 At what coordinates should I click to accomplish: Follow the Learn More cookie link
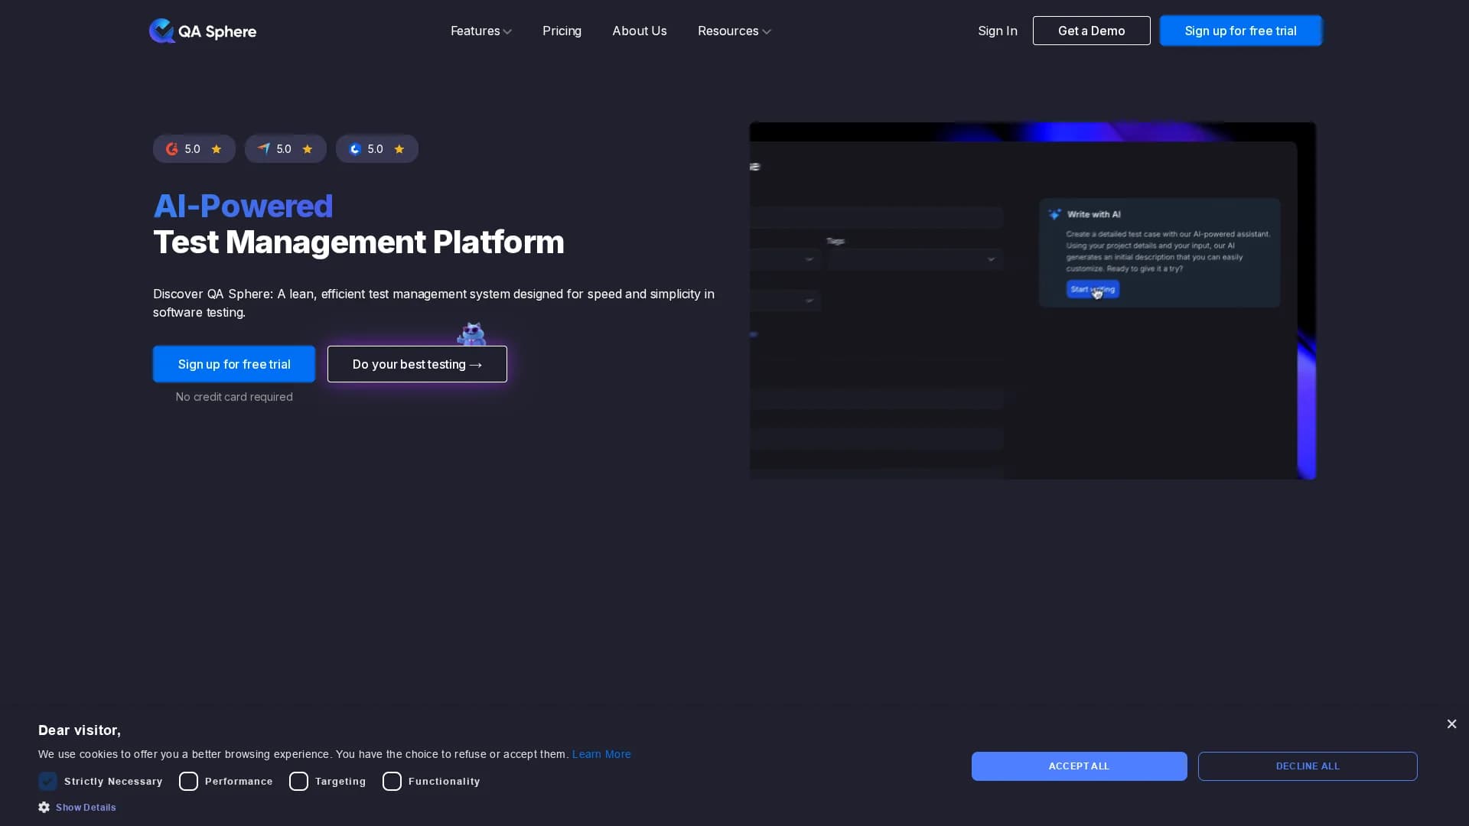(601, 754)
